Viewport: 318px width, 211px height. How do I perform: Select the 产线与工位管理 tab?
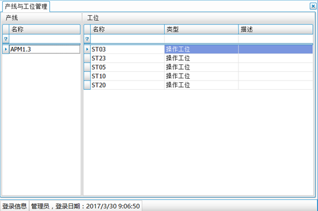pos(26,6)
